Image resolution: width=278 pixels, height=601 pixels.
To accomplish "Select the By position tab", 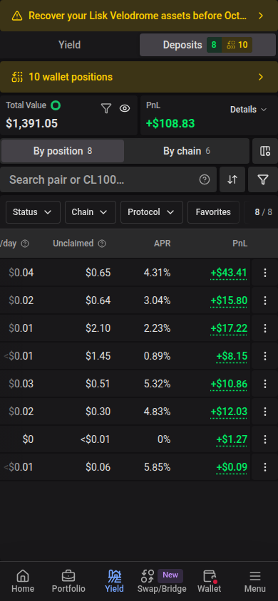I will [63, 151].
